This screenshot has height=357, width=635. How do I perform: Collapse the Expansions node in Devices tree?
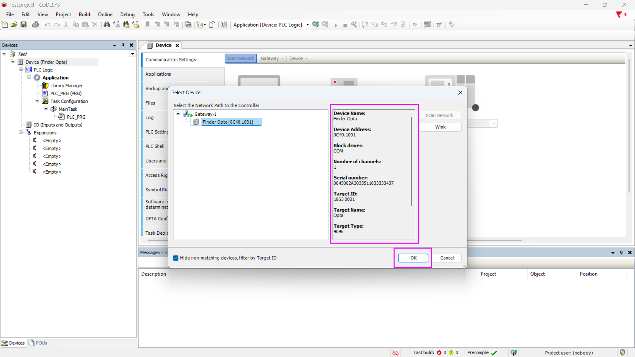21,132
